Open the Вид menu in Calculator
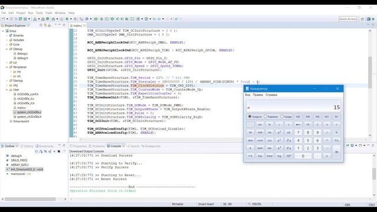Screen dimensions: 377x212 point(247,95)
